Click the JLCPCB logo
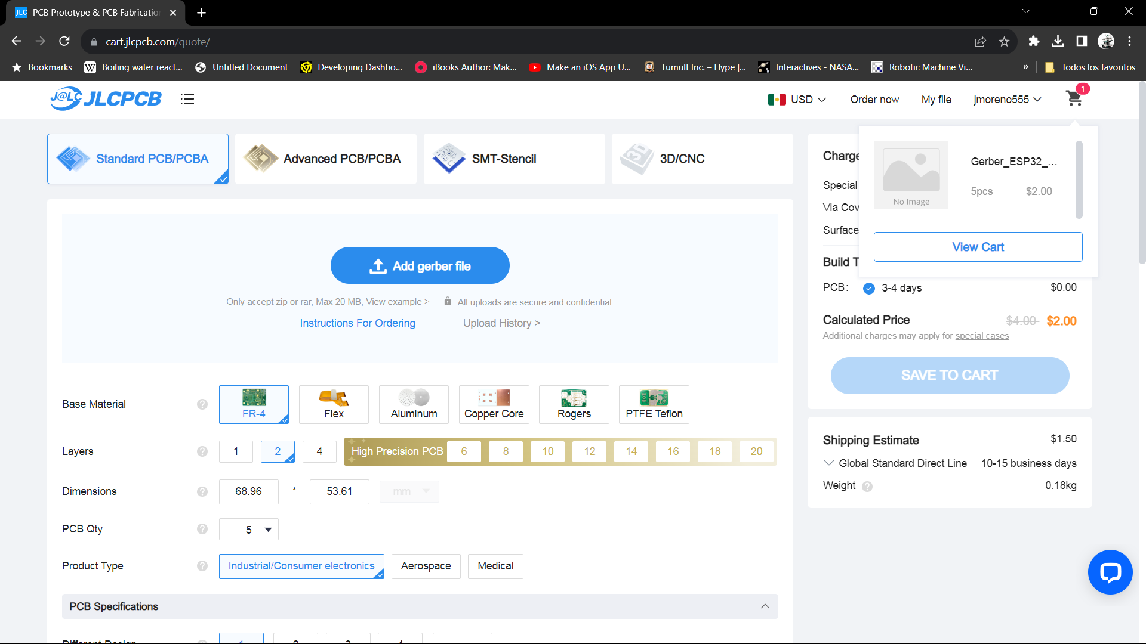The height and width of the screenshot is (644, 1146). (106, 99)
